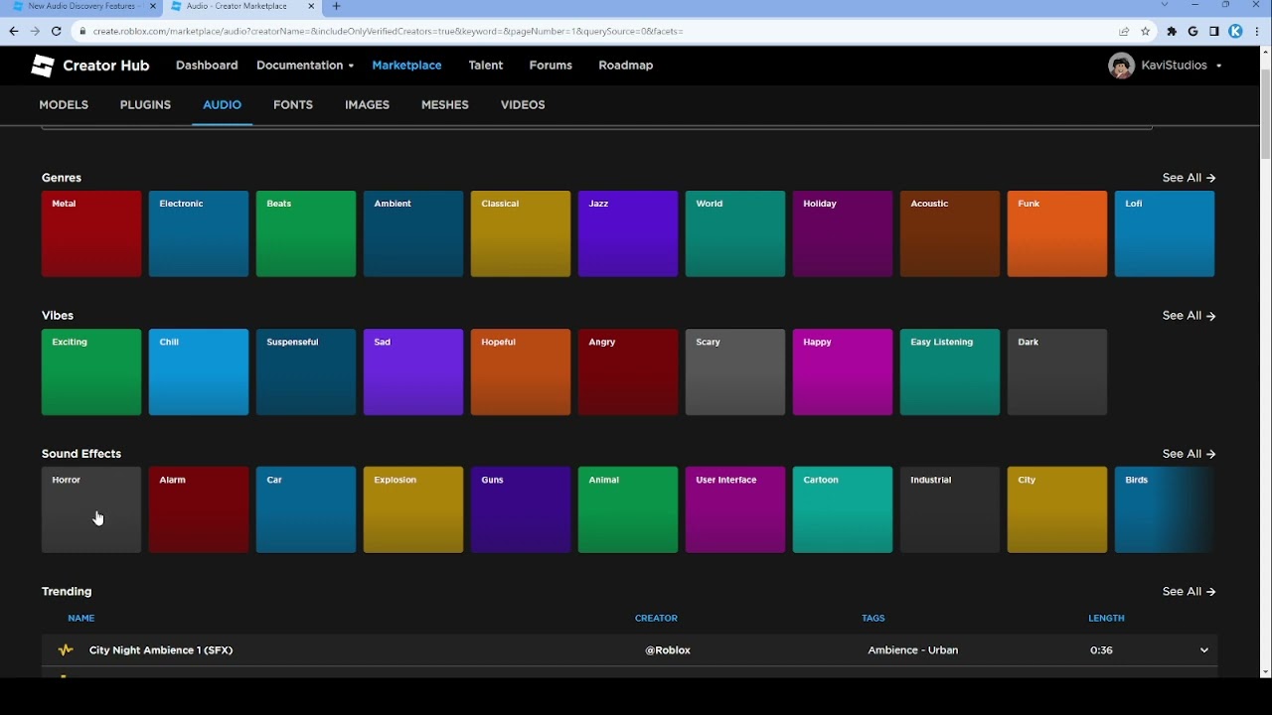Screen dimensions: 1272x715
Task: Click the Creator Hub logo icon
Action: [43, 66]
